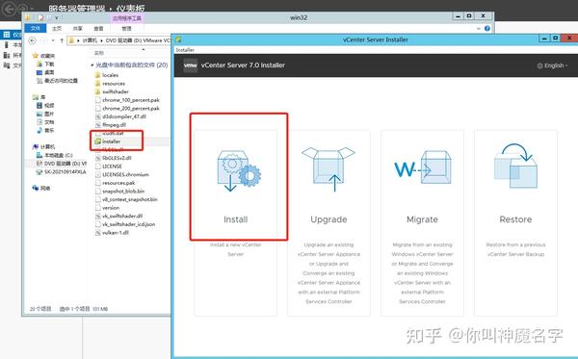Select the Migrate Windows-to-appliance icon
Viewport: 578px width, 359px height.
(x=423, y=167)
